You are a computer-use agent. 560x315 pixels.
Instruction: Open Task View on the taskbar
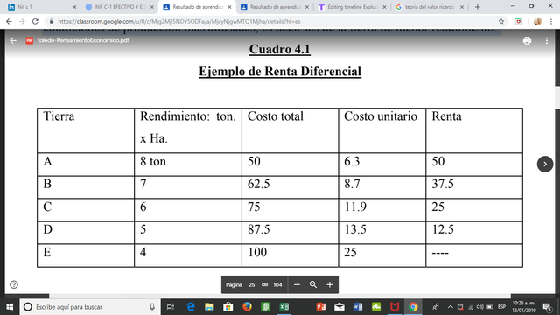[171, 307]
